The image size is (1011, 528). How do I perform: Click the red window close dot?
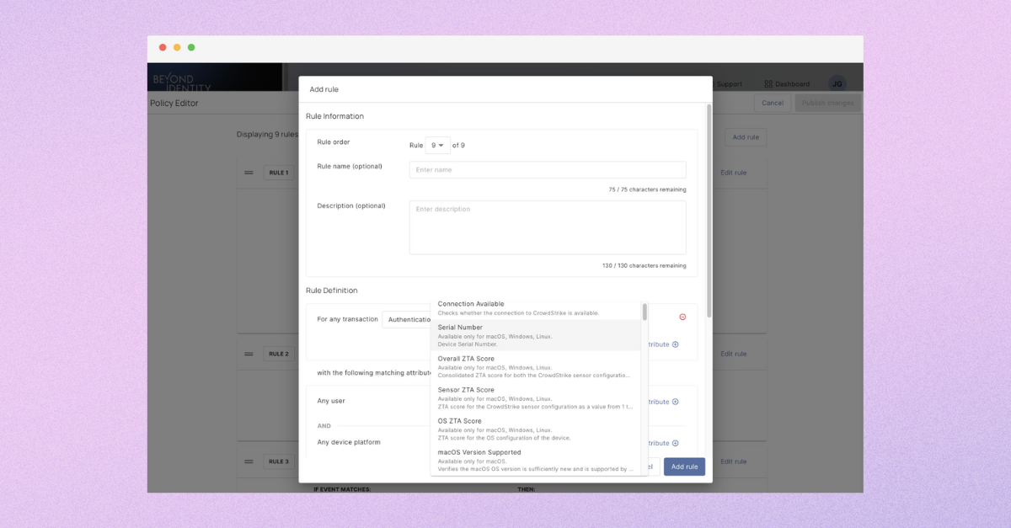(x=163, y=48)
